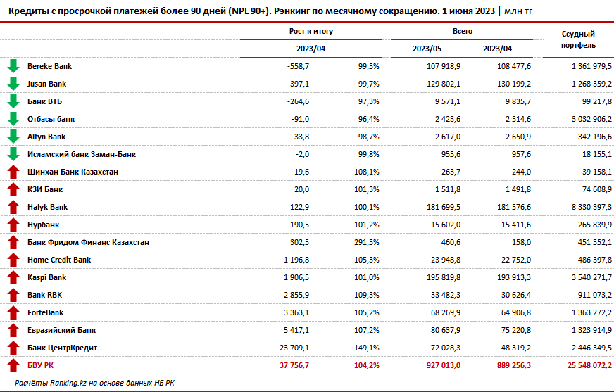614x392 pixels.
Task: Select the Банк Фридом Финанс Казахстан name
Action: point(89,242)
